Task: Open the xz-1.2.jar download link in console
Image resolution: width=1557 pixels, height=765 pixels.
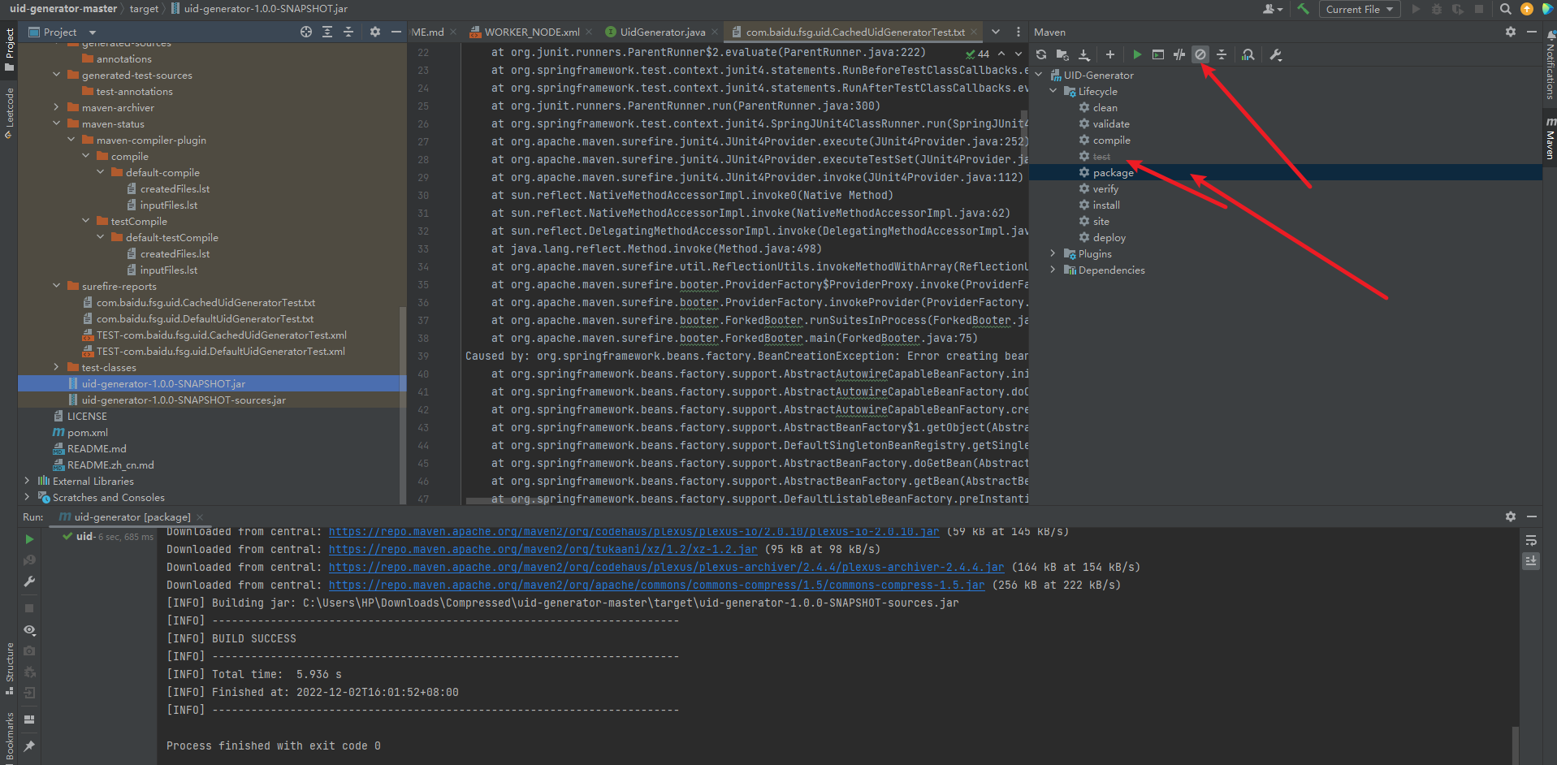Action: [x=543, y=550]
